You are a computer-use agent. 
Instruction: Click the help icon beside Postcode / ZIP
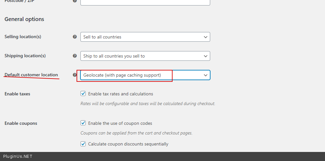click(75, 1)
